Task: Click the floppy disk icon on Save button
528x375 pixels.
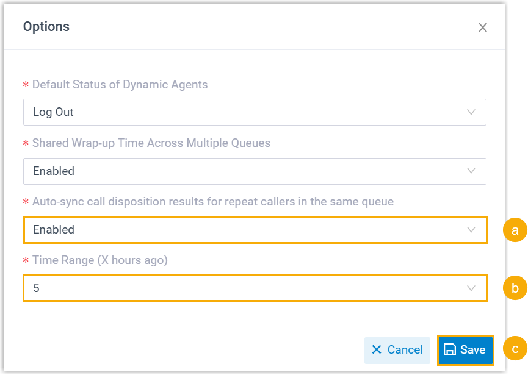Action: 451,351
